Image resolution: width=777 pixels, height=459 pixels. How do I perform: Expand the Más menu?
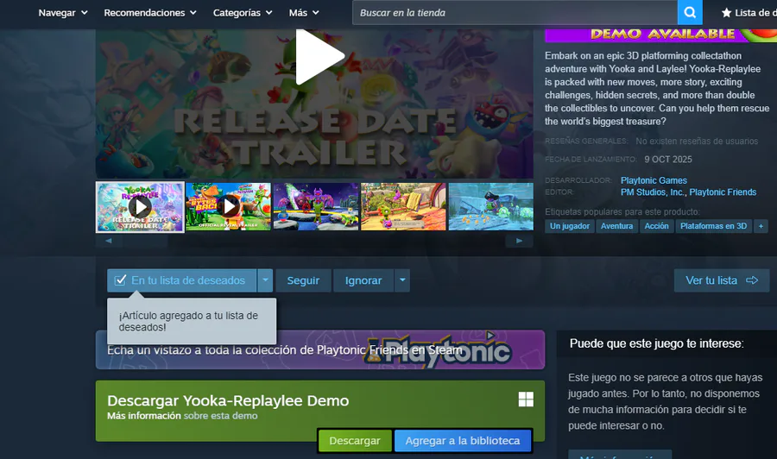pyautogui.click(x=304, y=13)
